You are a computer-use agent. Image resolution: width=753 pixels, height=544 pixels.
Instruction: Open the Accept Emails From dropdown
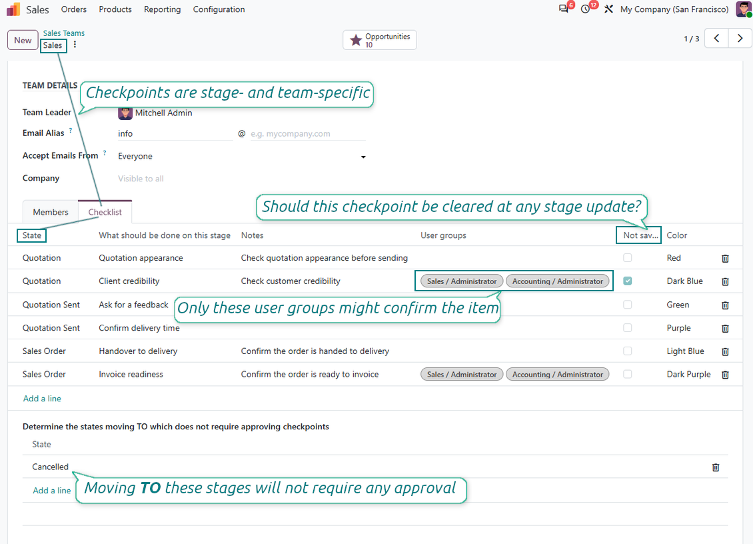click(241, 156)
